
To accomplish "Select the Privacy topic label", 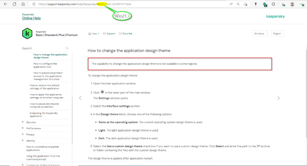I will coord(30,135).
